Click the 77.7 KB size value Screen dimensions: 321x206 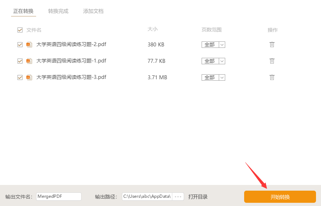(x=157, y=61)
